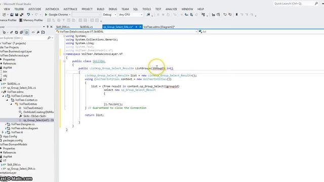Click pin icon on sp_Group_Select_DAL.cs tab
Image resolution: width=324 pixels, height=182 pixels.
[x=136, y=27]
